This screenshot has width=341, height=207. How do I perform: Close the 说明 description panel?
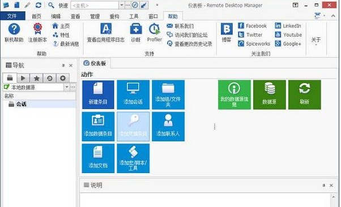331,186
